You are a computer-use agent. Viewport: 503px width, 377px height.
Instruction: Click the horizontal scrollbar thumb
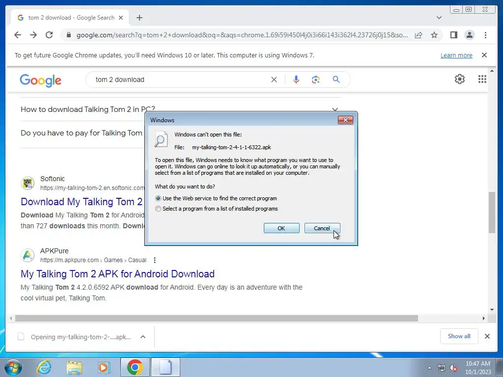217,318
